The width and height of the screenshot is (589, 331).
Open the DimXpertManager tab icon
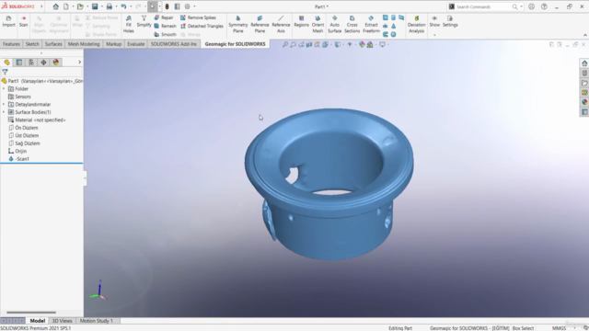pos(43,63)
